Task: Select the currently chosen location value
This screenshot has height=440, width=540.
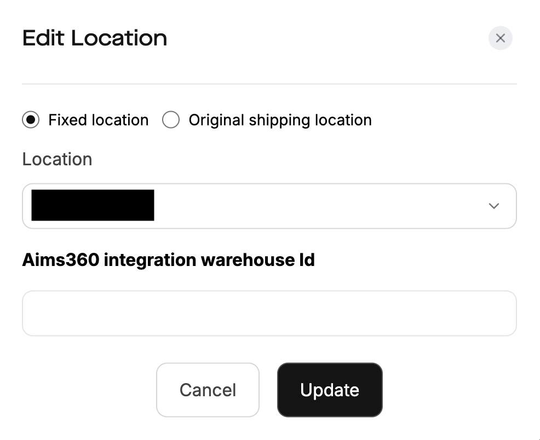Action: [x=92, y=205]
